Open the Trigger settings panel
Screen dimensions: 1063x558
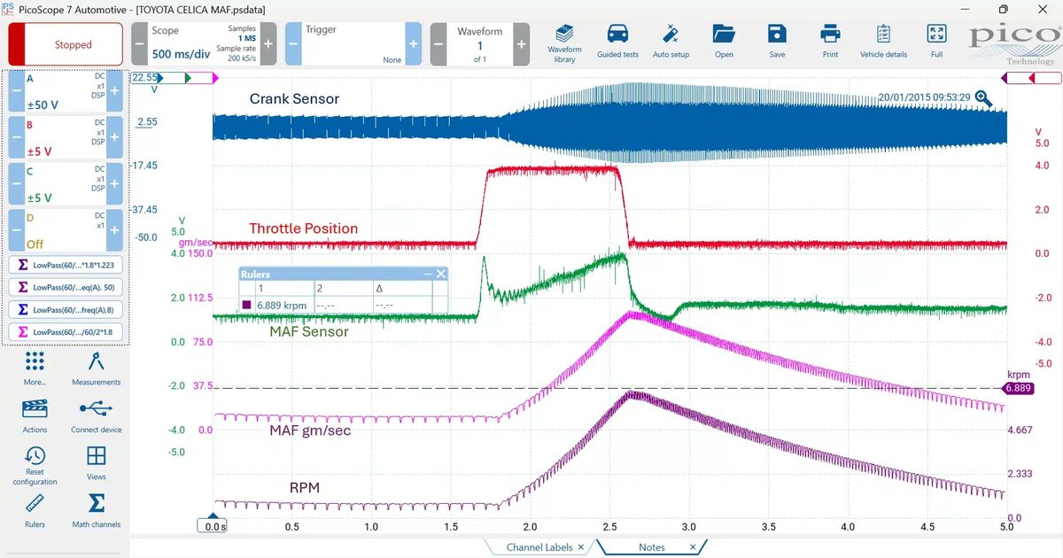click(x=353, y=44)
